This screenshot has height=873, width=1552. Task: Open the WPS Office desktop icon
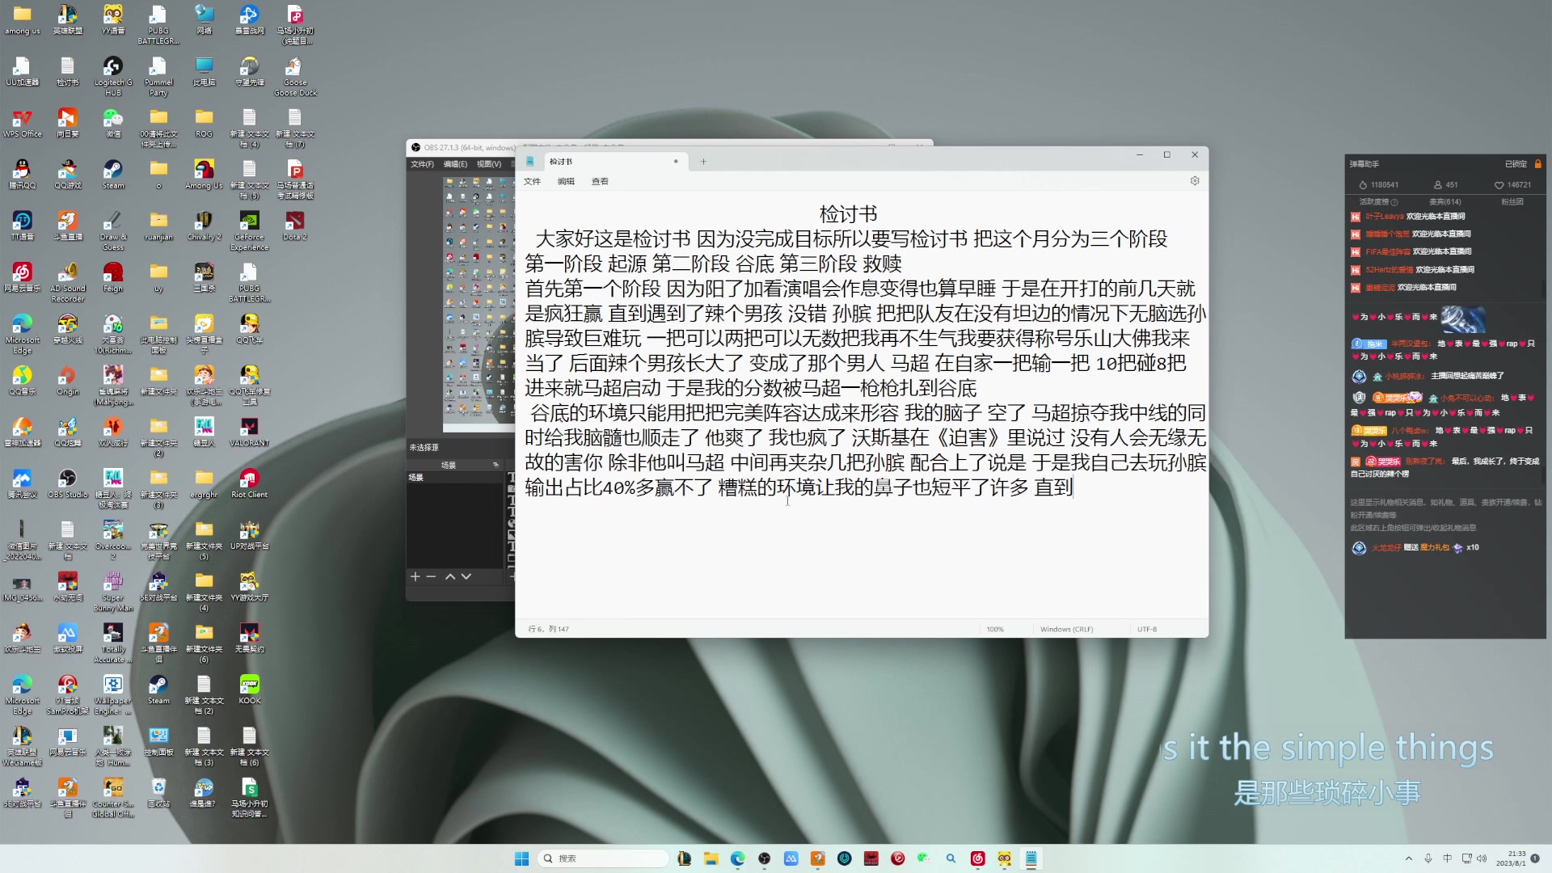[x=23, y=123]
